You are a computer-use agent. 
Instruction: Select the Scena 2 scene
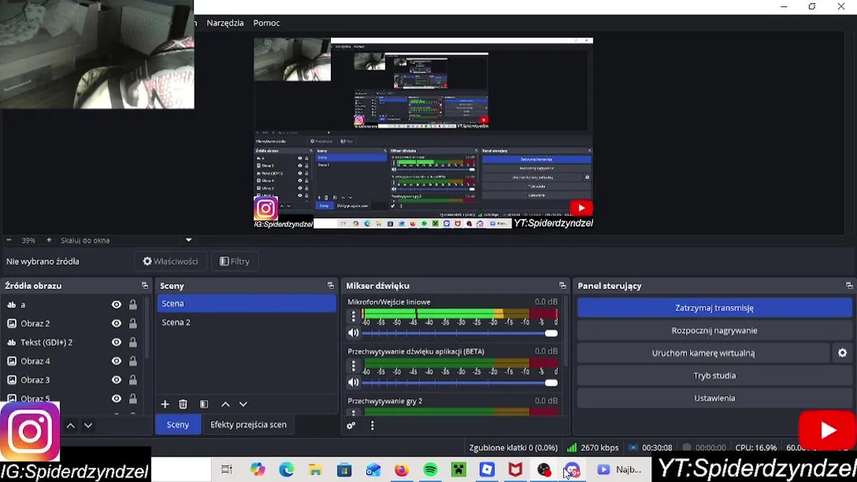[246, 322]
